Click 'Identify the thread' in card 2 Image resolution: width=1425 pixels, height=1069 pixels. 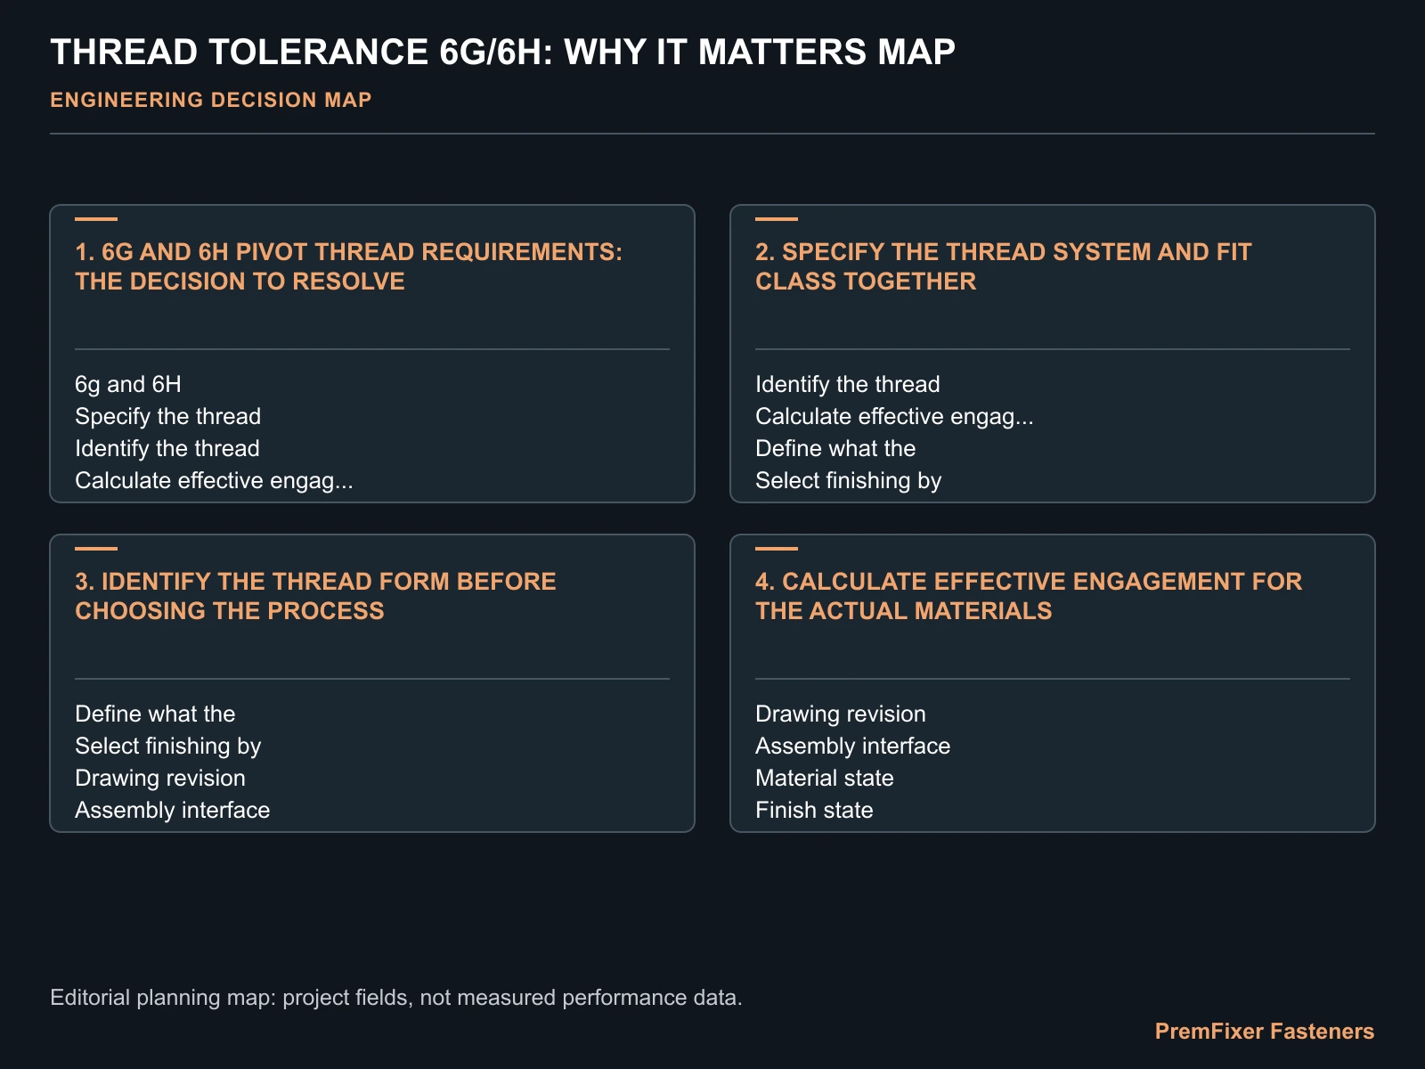tap(848, 384)
